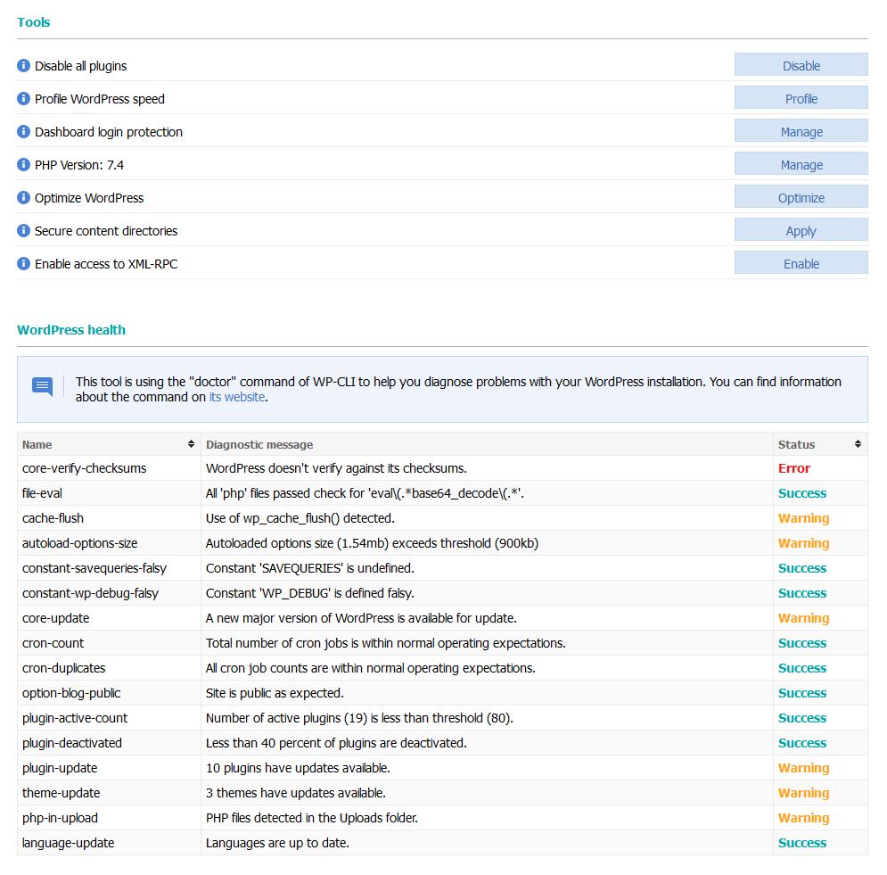Viewport: 887px width, 875px height.
Task: Click the info icon near Dashboard login protection
Action: pos(22,131)
